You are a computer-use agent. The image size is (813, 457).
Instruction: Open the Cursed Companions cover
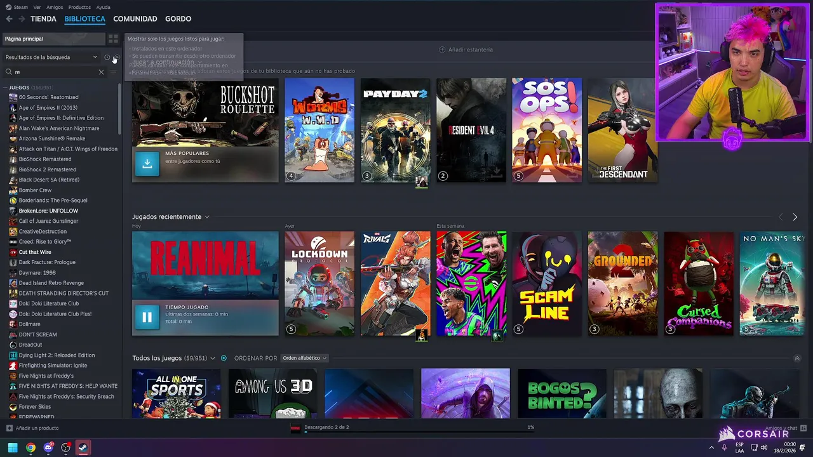pos(699,283)
